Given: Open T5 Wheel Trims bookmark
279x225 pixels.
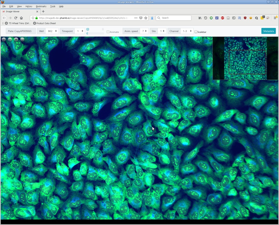Looking at the screenshot, I should pyautogui.click(x=18, y=23).
